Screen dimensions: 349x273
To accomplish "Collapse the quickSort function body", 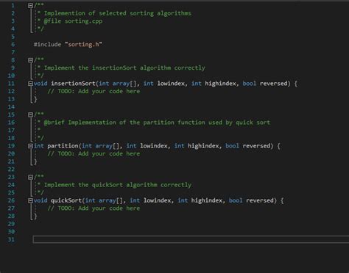I will 30,200.
